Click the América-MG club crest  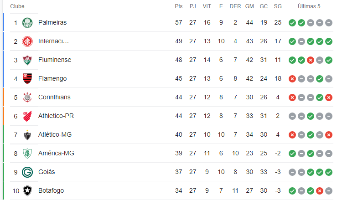click(x=27, y=154)
